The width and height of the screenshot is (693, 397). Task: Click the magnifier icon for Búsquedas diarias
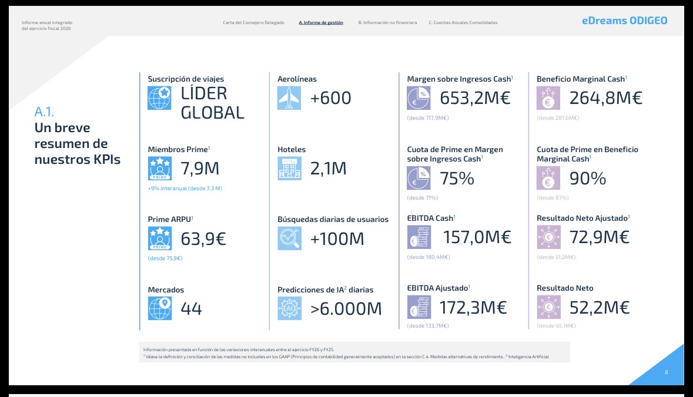tap(290, 238)
